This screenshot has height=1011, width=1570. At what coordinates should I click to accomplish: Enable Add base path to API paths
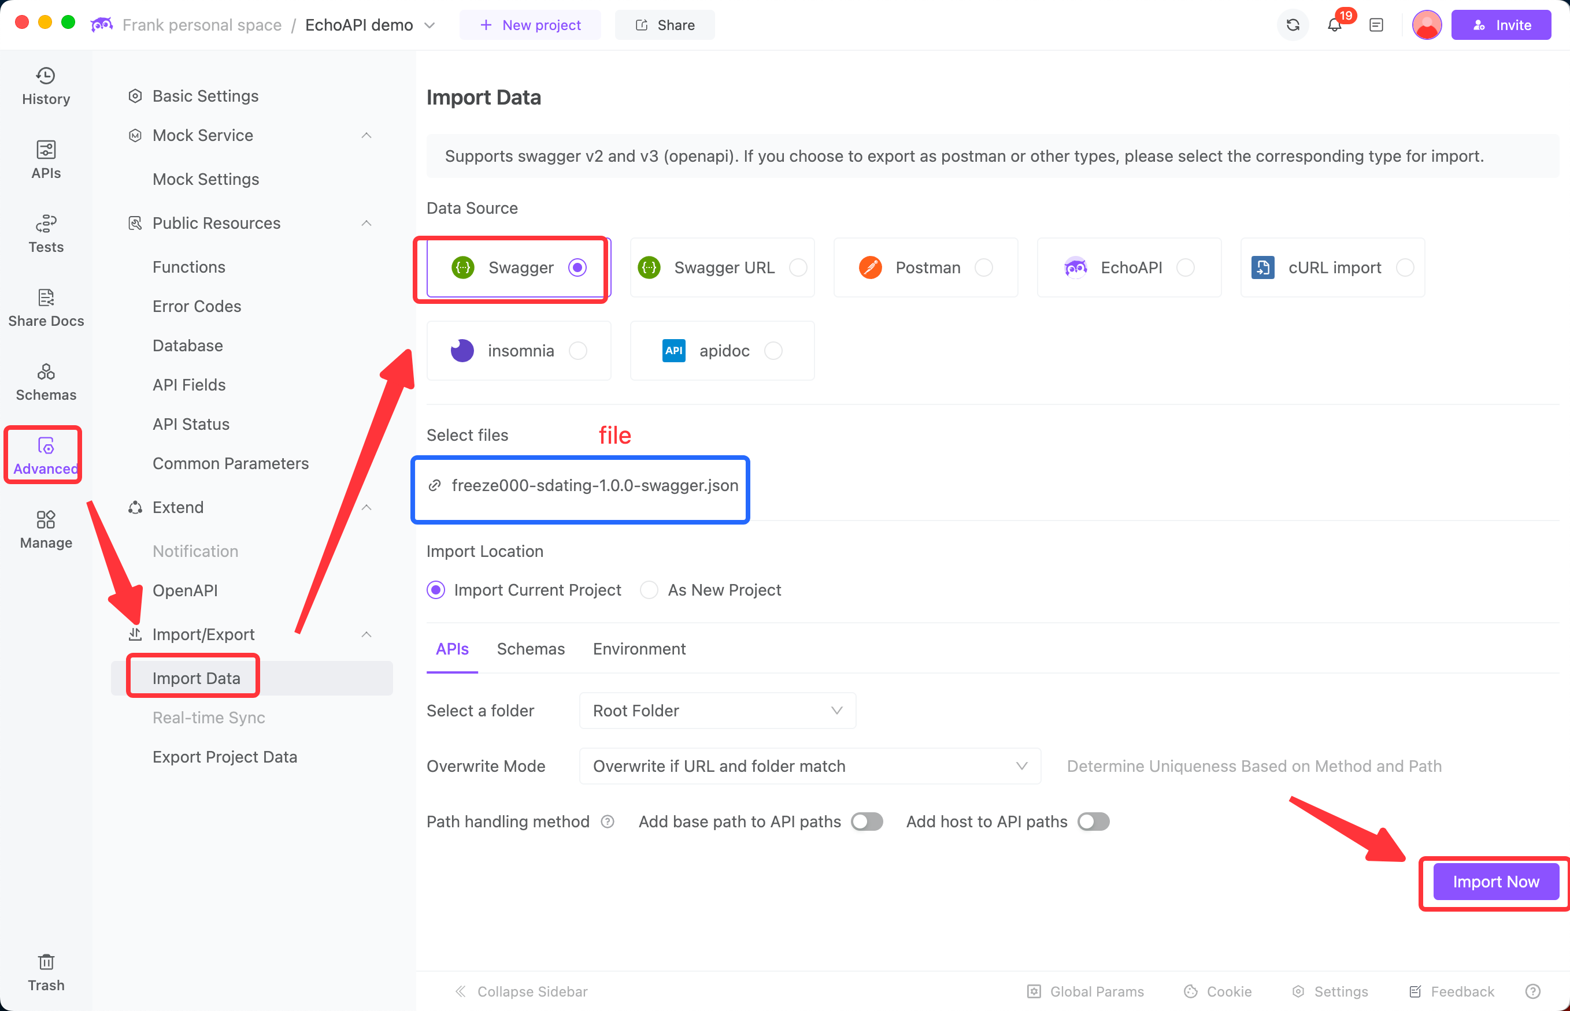pos(867,822)
